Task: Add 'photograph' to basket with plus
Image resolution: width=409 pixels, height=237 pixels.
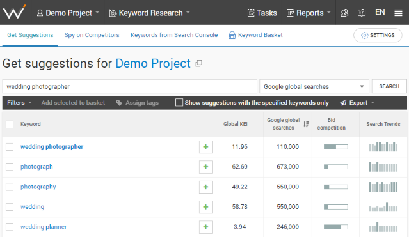Action: coord(205,167)
